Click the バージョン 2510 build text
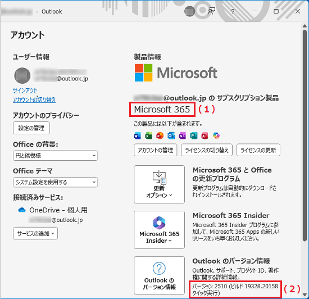309x299 pixels. pos(235,289)
